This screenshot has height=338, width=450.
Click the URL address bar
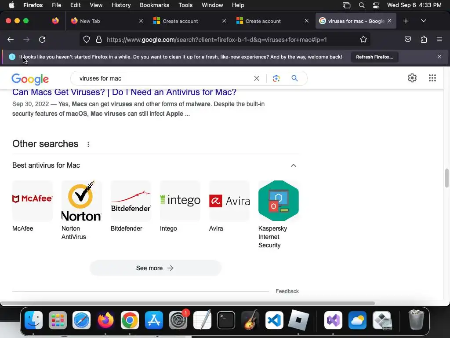[x=224, y=40]
